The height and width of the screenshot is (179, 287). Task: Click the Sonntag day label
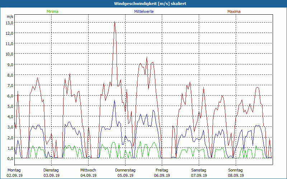pyautogui.click(x=235, y=170)
